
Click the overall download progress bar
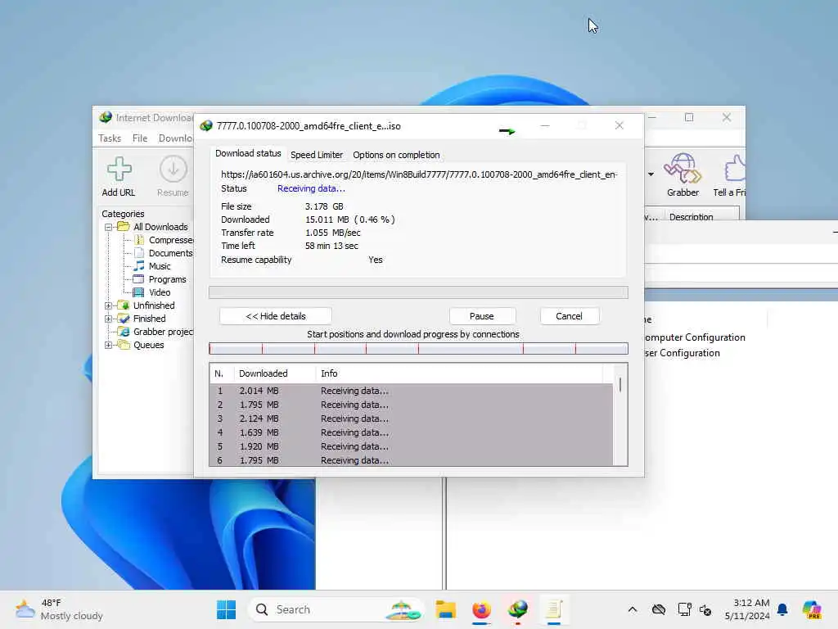[x=418, y=292]
